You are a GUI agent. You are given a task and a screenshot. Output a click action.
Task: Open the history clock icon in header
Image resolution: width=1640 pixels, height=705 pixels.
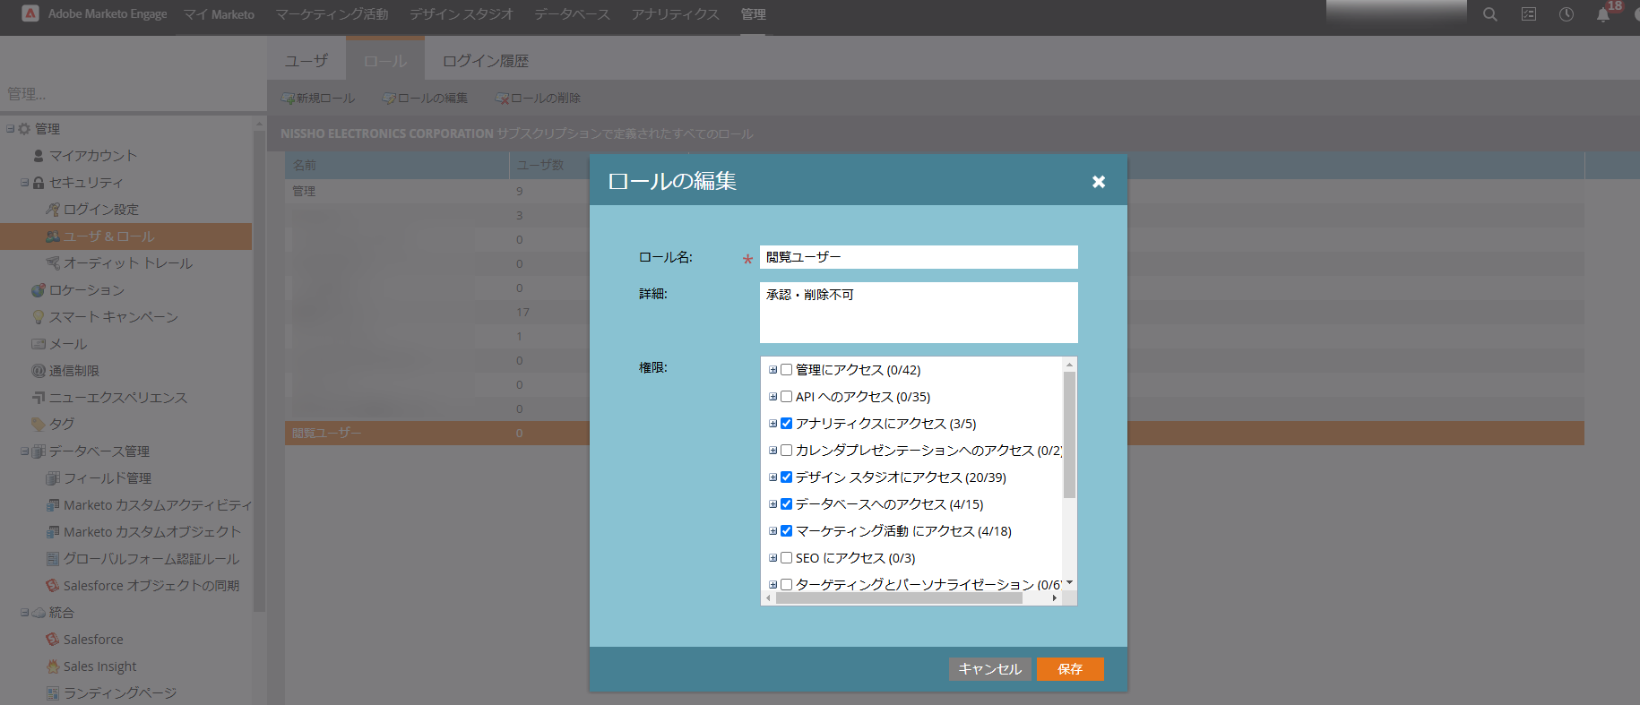pos(1567,14)
